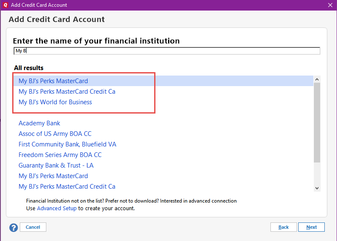The height and width of the screenshot is (241, 337).
Task: Click the Next button
Action: tap(311, 227)
